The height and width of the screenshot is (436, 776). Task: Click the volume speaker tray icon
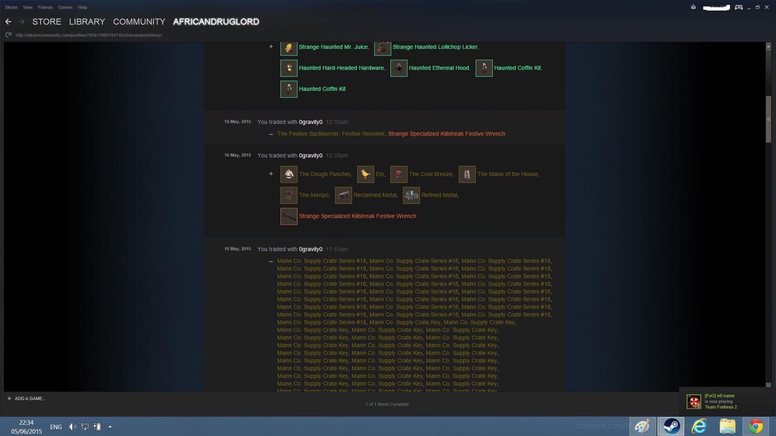[72, 427]
